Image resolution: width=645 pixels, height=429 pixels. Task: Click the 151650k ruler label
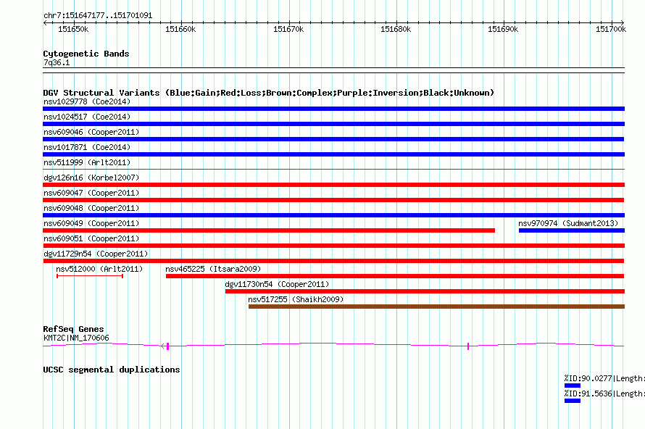pos(73,29)
